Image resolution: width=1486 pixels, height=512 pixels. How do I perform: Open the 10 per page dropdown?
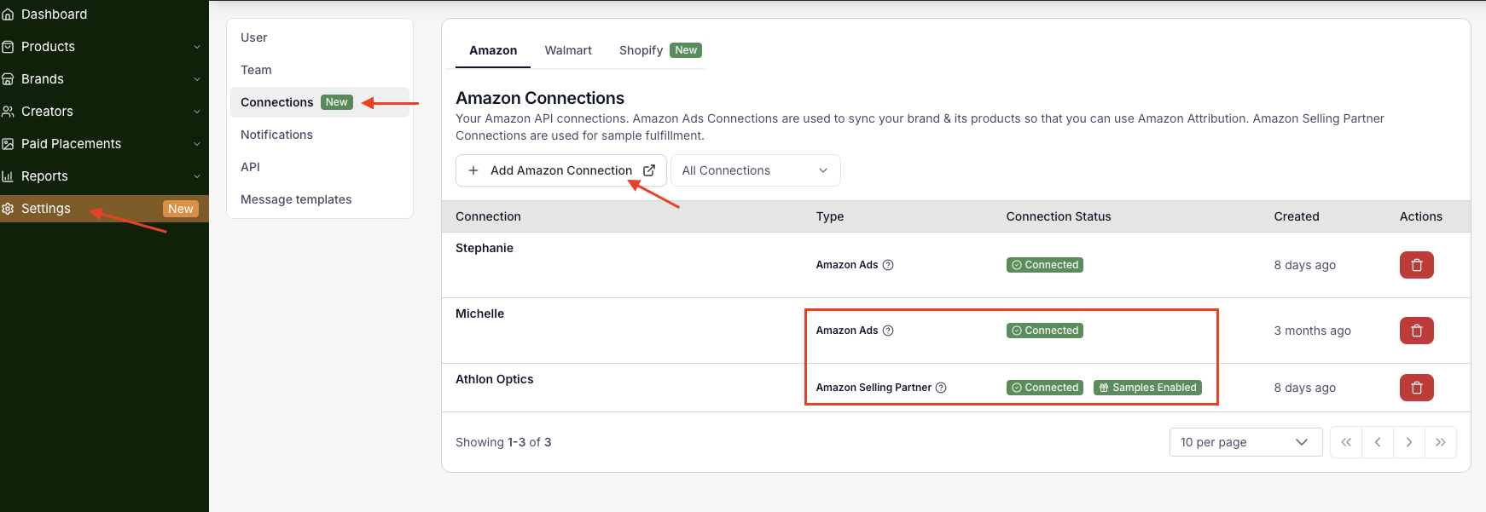(x=1245, y=442)
